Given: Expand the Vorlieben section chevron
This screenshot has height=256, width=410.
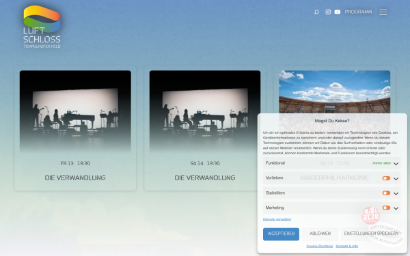Looking at the screenshot, I should pyautogui.click(x=396, y=179).
